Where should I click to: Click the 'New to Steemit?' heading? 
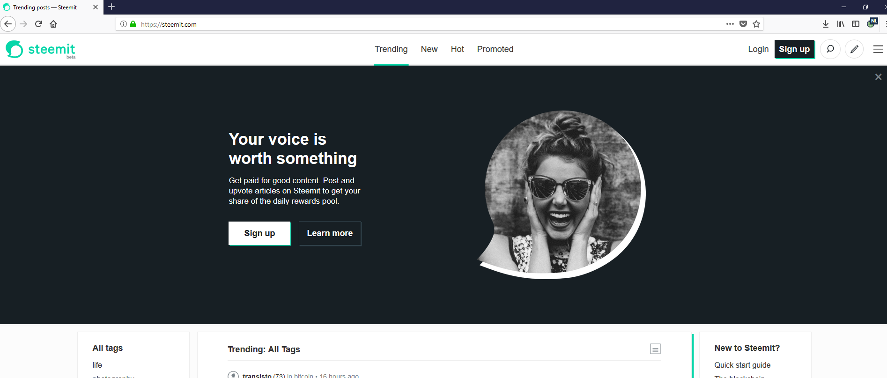tap(747, 348)
